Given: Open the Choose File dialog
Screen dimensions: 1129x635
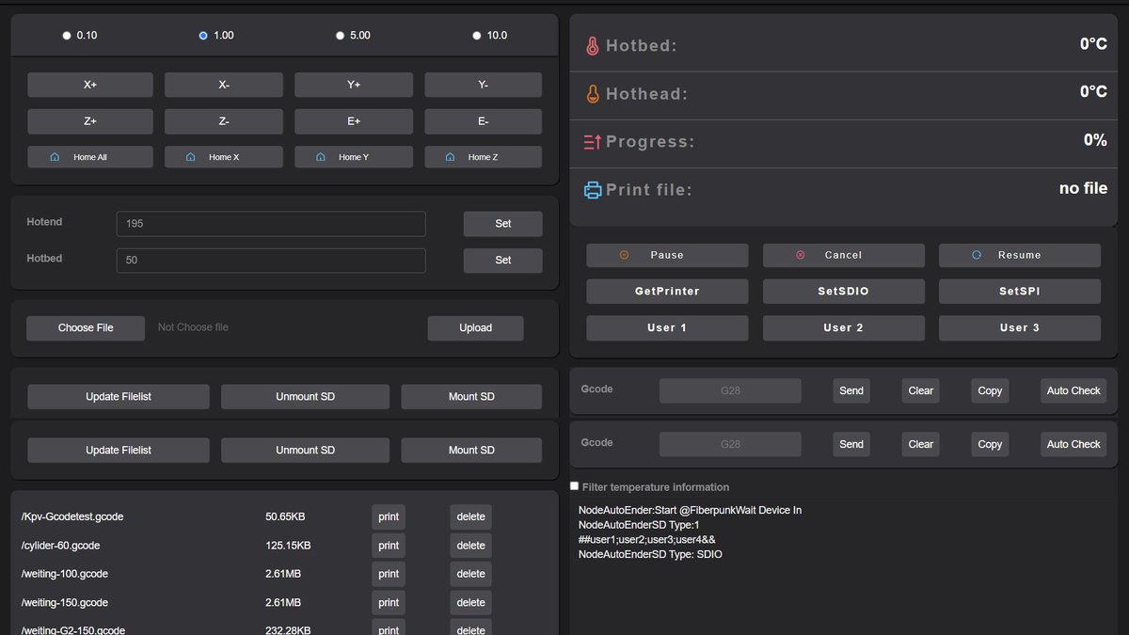Looking at the screenshot, I should click(86, 328).
